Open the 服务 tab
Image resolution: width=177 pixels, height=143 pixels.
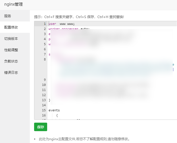pos(15,16)
